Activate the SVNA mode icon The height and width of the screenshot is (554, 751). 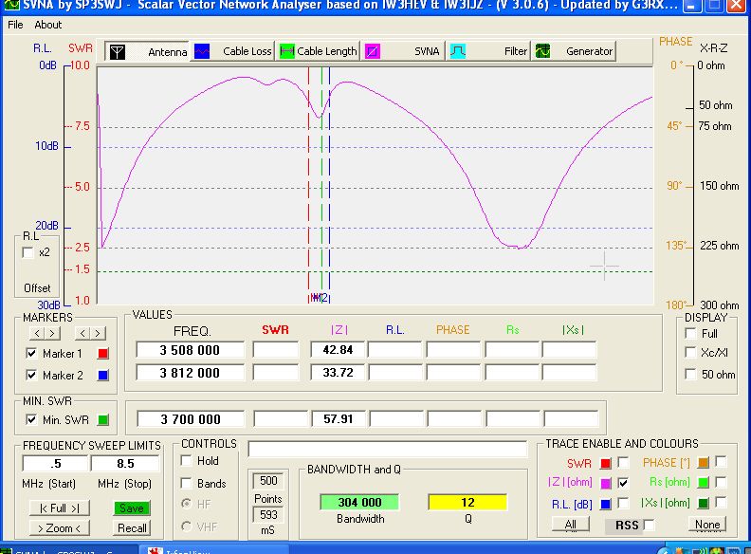374,51
